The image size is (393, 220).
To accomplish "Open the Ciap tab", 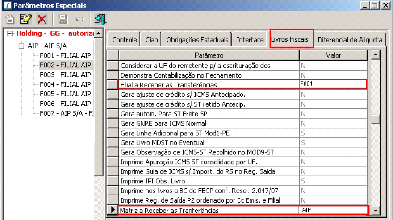I will pos(151,40).
